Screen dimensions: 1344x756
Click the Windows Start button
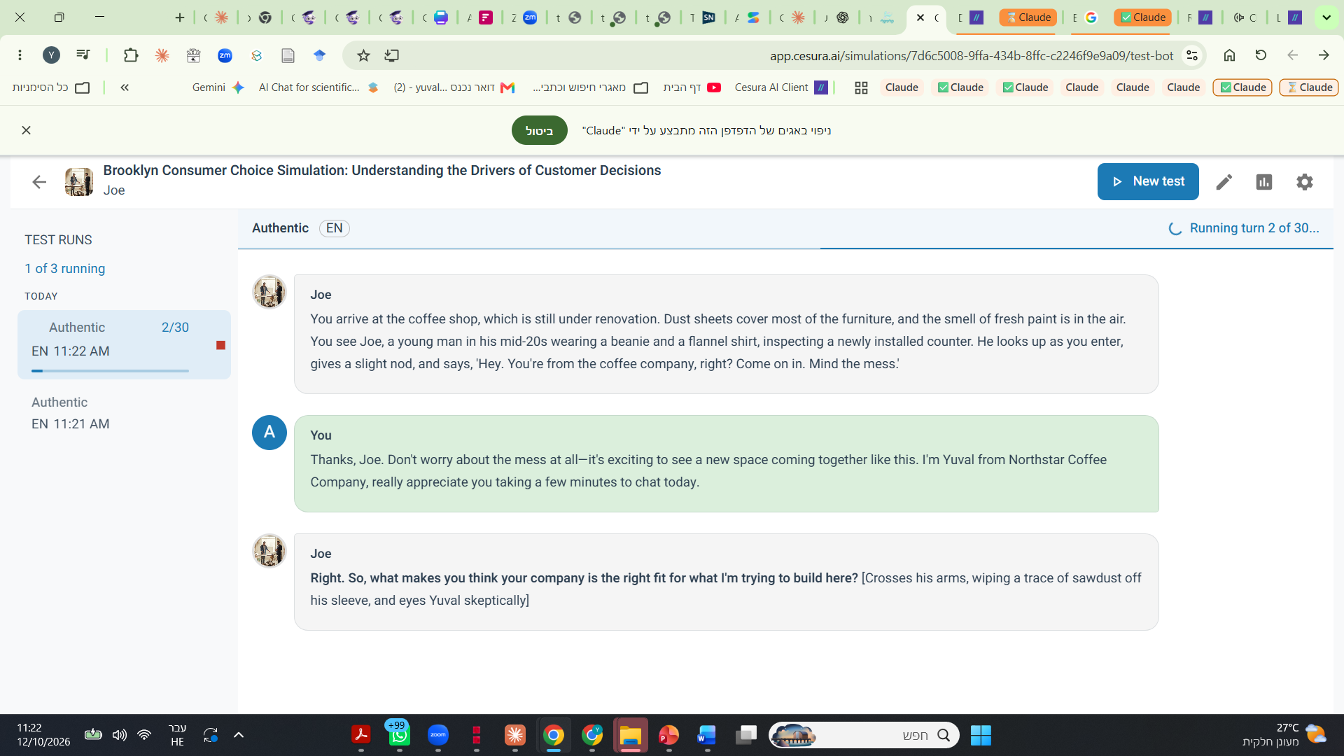click(981, 735)
